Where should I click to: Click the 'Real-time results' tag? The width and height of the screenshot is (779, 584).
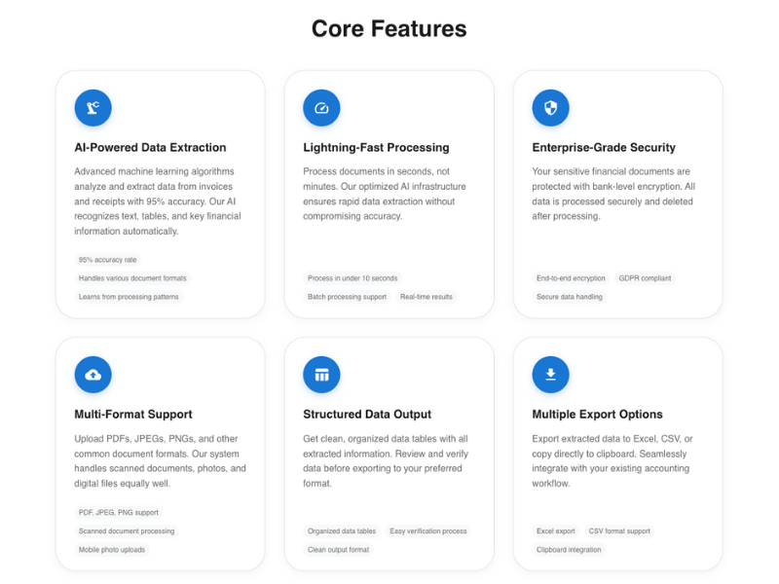(x=427, y=297)
